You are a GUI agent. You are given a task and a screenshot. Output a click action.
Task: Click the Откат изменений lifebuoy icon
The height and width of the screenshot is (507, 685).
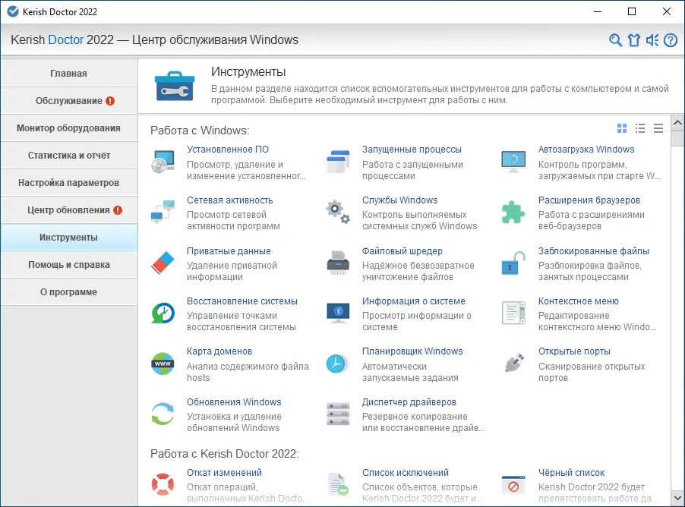[163, 484]
